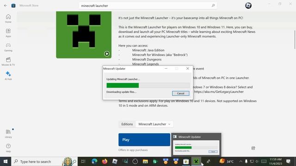Screen dimensions: 296x166
Task: Open File Explorer from the taskbar
Action: (x=145, y=161)
